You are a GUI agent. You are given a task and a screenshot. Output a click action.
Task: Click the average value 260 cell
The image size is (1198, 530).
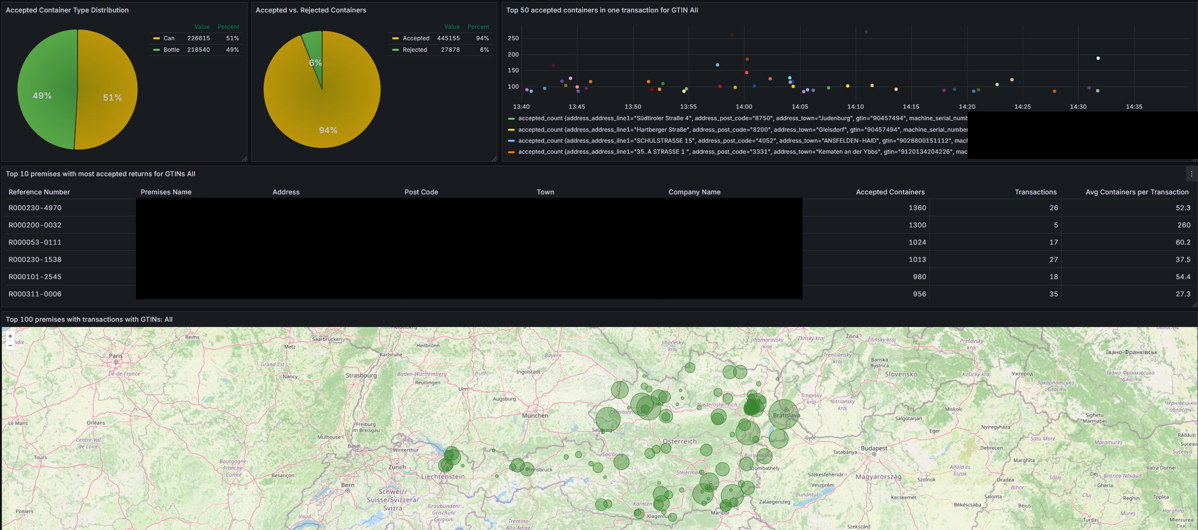click(1184, 225)
